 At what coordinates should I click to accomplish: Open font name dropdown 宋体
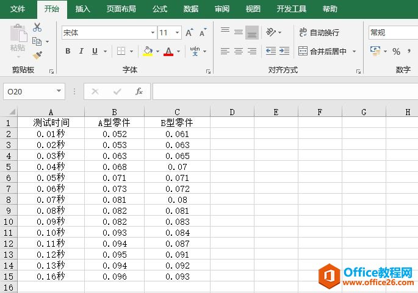(x=153, y=32)
